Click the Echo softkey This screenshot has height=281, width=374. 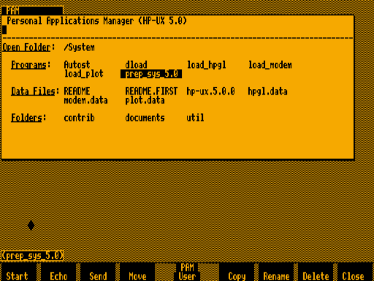(x=58, y=272)
